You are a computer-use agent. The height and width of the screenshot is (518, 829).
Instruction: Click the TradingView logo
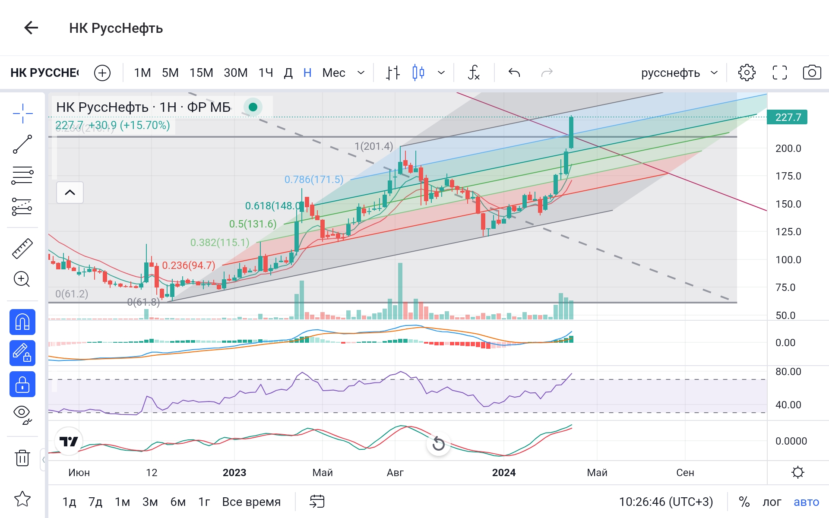pos(69,441)
